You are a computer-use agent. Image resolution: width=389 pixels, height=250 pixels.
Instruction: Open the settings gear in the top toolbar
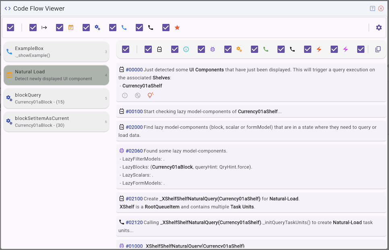(x=379, y=28)
